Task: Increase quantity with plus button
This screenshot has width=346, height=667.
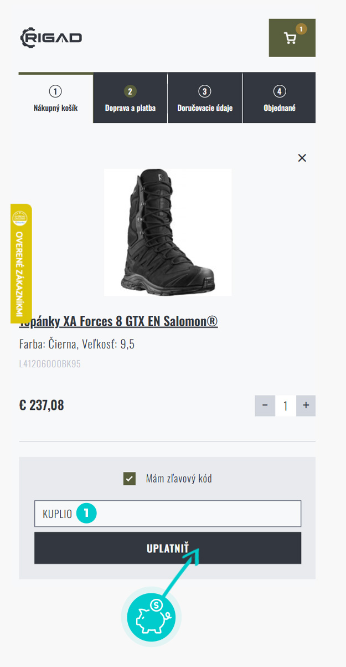Action: pos(306,406)
